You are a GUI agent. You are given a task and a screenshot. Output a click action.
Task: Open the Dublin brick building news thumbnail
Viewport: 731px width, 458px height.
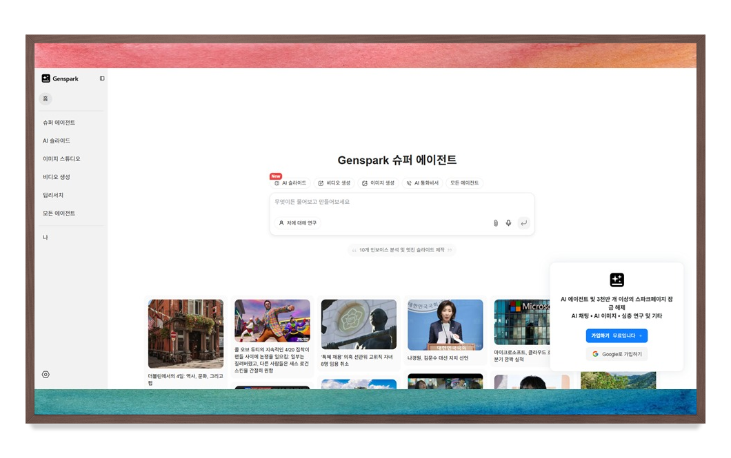[x=186, y=334]
